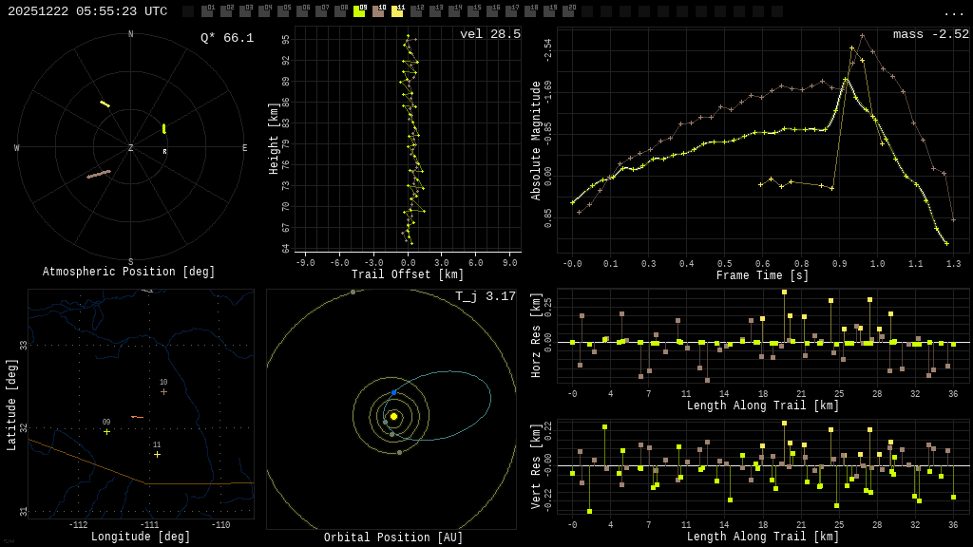
Task: Click the zenith Z marker in polar plot
Action: [x=131, y=148]
